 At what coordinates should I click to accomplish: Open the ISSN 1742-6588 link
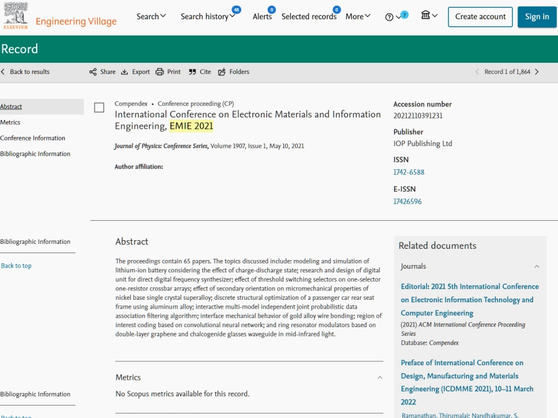[409, 172]
